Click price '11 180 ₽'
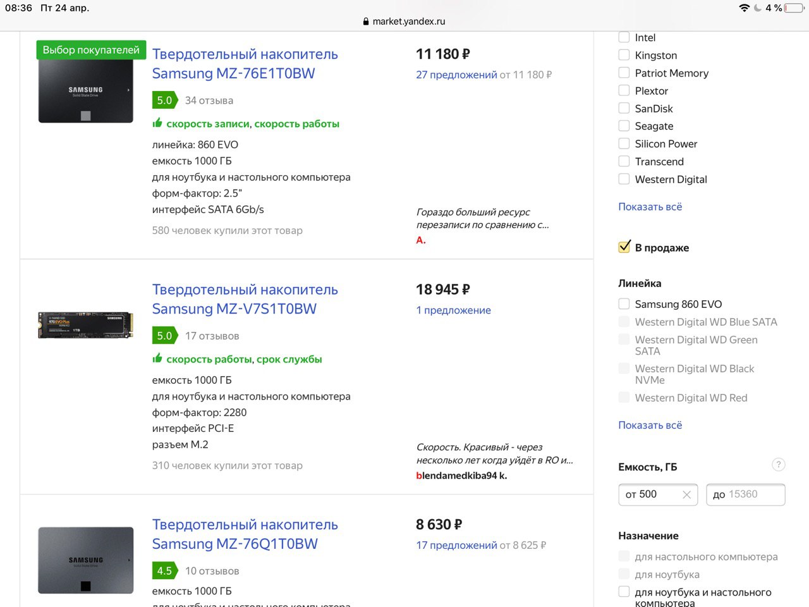Viewport: 809px width, 607px height. pos(443,54)
